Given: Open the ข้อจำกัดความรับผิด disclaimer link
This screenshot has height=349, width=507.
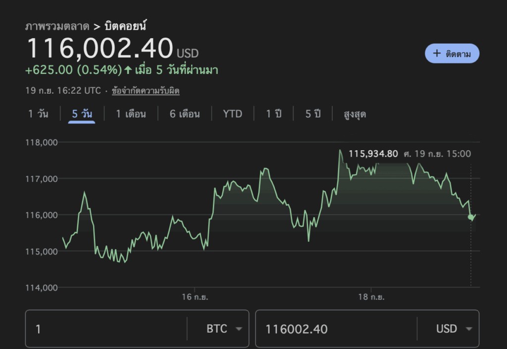Looking at the screenshot, I should point(146,91).
